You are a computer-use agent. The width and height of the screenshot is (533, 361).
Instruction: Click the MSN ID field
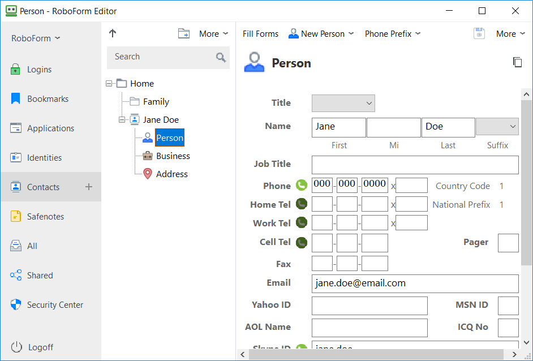coord(508,306)
